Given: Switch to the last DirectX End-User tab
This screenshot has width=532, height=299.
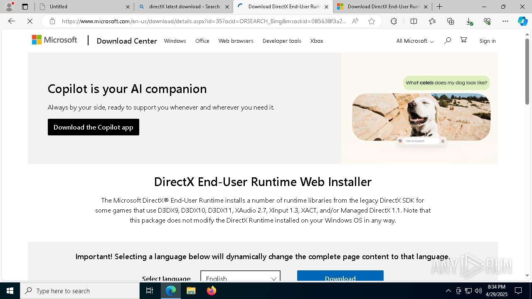Looking at the screenshot, I should pos(382,7).
